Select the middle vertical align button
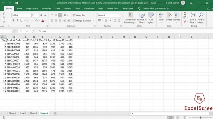Image resolution: width=213 pixels, height=119 pixels. pos(56,15)
